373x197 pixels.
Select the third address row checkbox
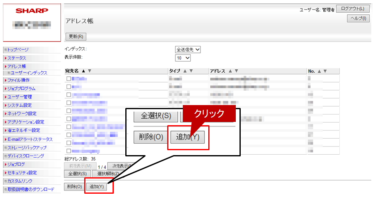pyautogui.click(x=69, y=94)
